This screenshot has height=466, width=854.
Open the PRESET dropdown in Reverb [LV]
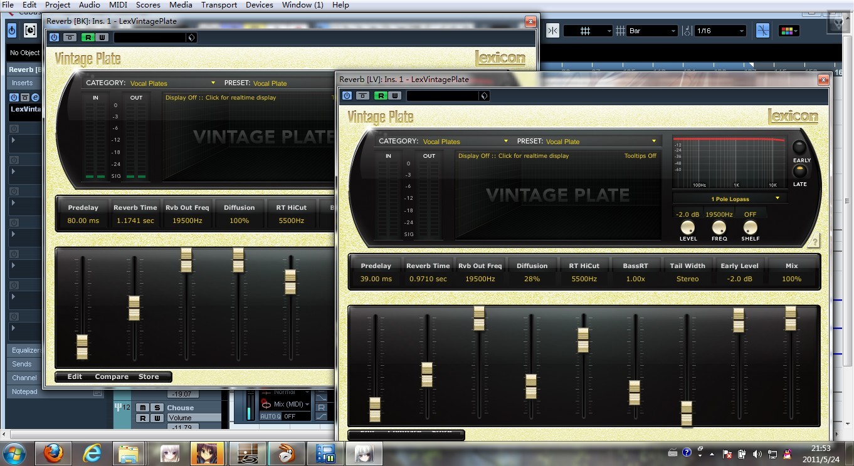pos(601,142)
